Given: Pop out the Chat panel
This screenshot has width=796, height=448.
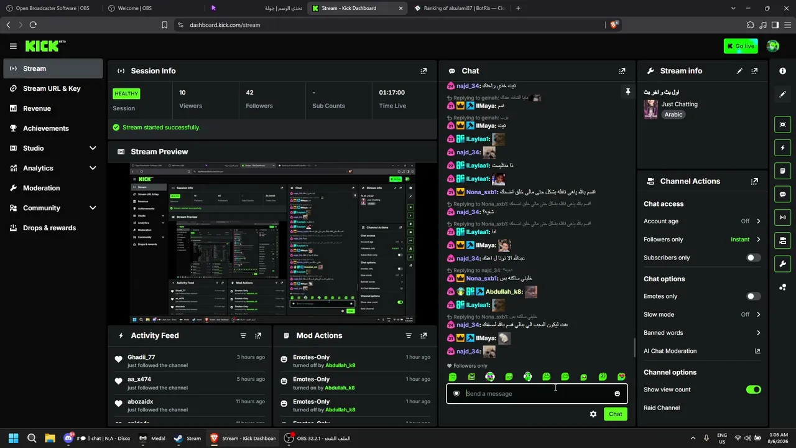Looking at the screenshot, I should tap(622, 71).
